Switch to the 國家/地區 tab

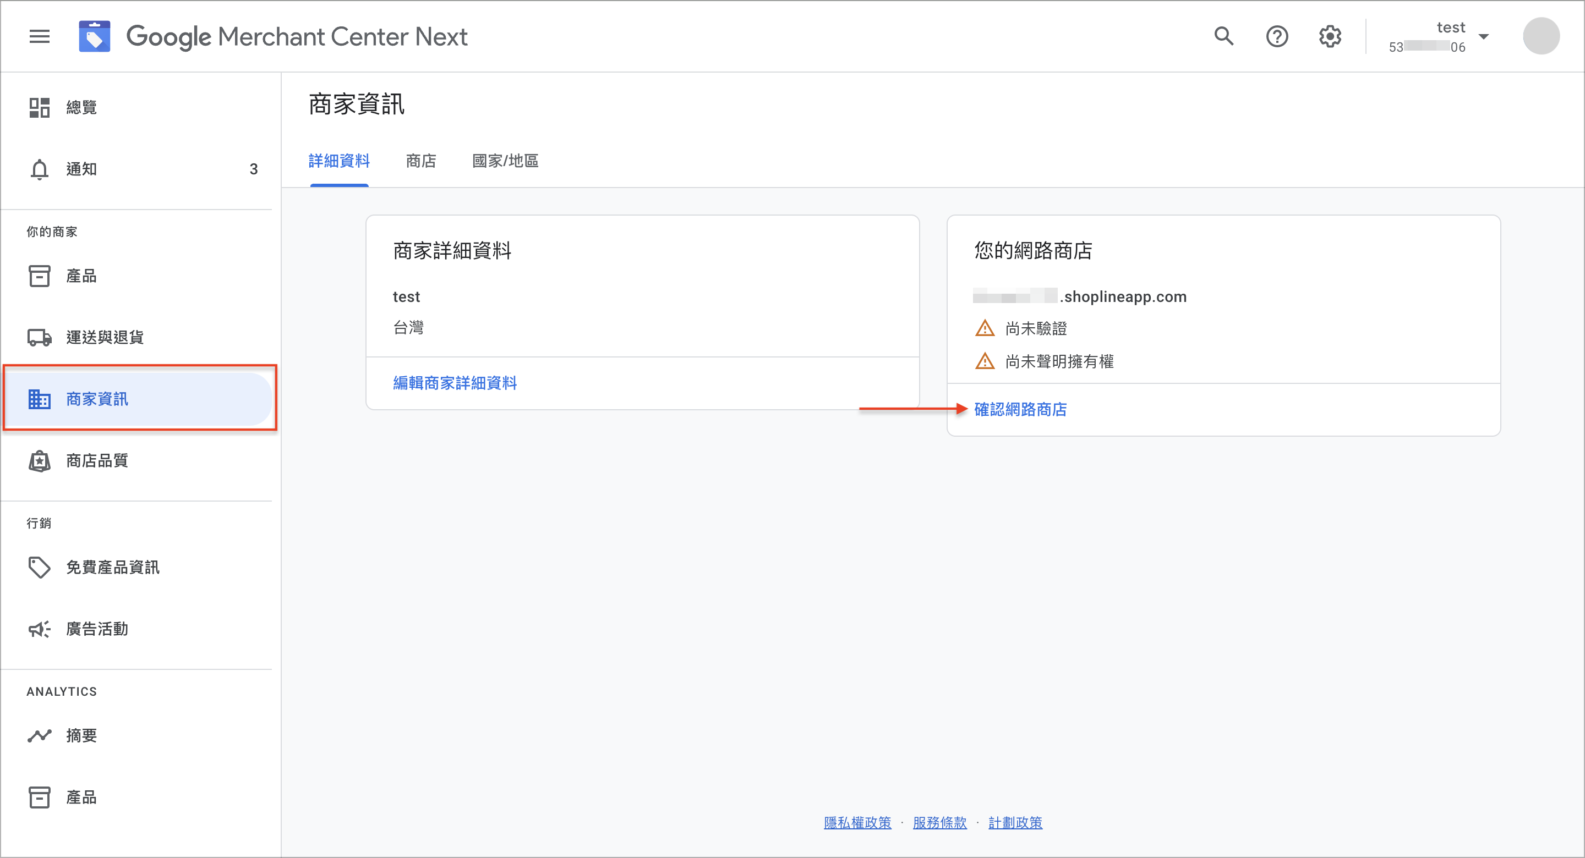(505, 161)
